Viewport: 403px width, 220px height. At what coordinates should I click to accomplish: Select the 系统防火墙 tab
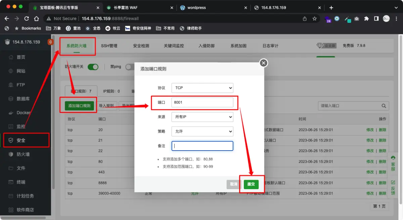tap(77, 46)
